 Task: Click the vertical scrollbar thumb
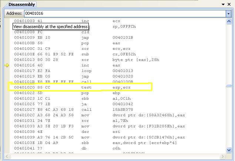click(x=229, y=86)
